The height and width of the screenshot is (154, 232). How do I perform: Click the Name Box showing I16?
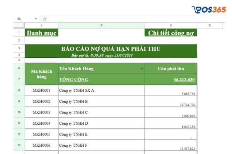point(19,19)
